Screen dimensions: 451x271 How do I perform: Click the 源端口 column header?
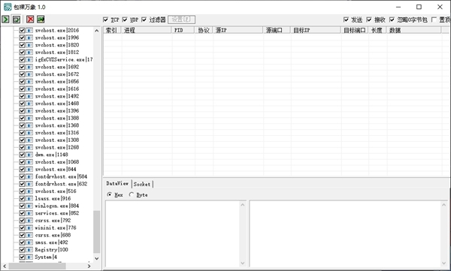(277, 30)
